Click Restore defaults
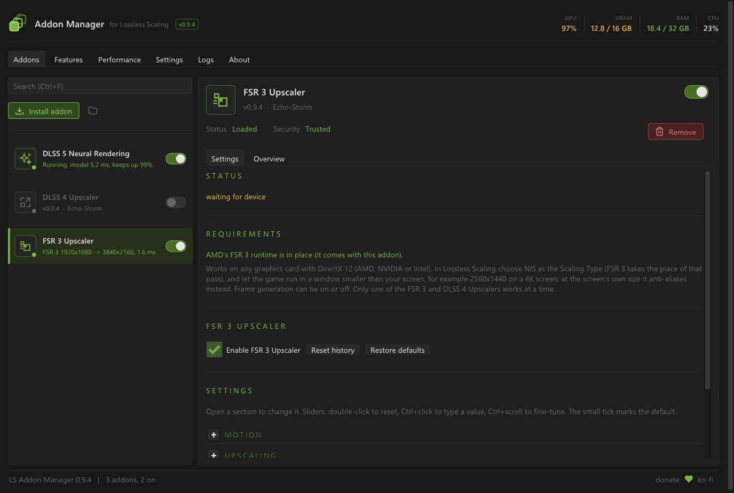Viewport: 734px width, 493px height. point(398,350)
